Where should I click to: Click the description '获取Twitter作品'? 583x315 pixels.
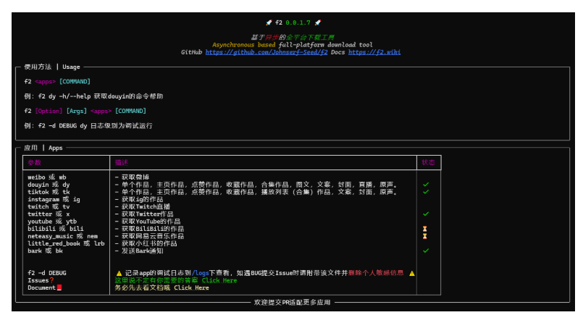[x=147, y=214]
